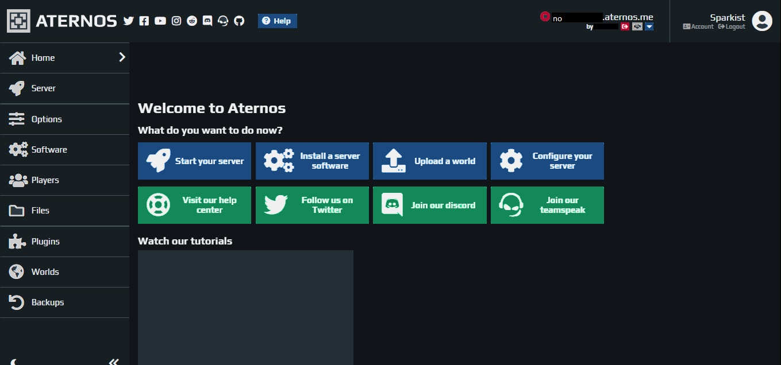
Task: Open the Server page in the sidebar
Action: pos(64,88)
